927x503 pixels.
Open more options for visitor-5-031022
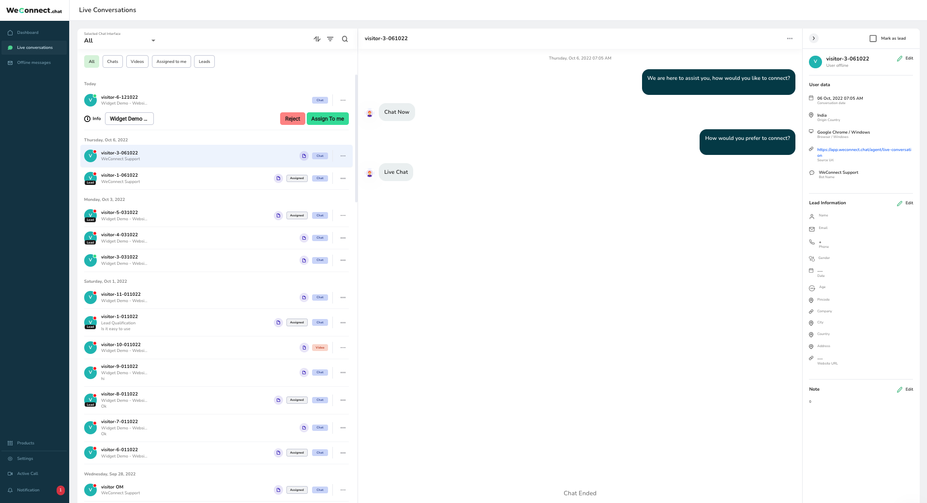click(x=343, y=215)
